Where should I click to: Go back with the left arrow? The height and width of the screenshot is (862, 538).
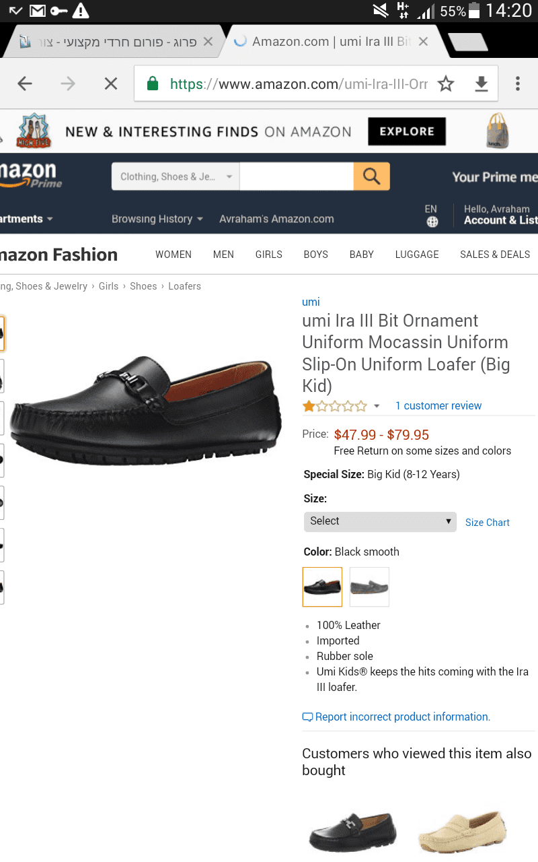tap(25, 84)
